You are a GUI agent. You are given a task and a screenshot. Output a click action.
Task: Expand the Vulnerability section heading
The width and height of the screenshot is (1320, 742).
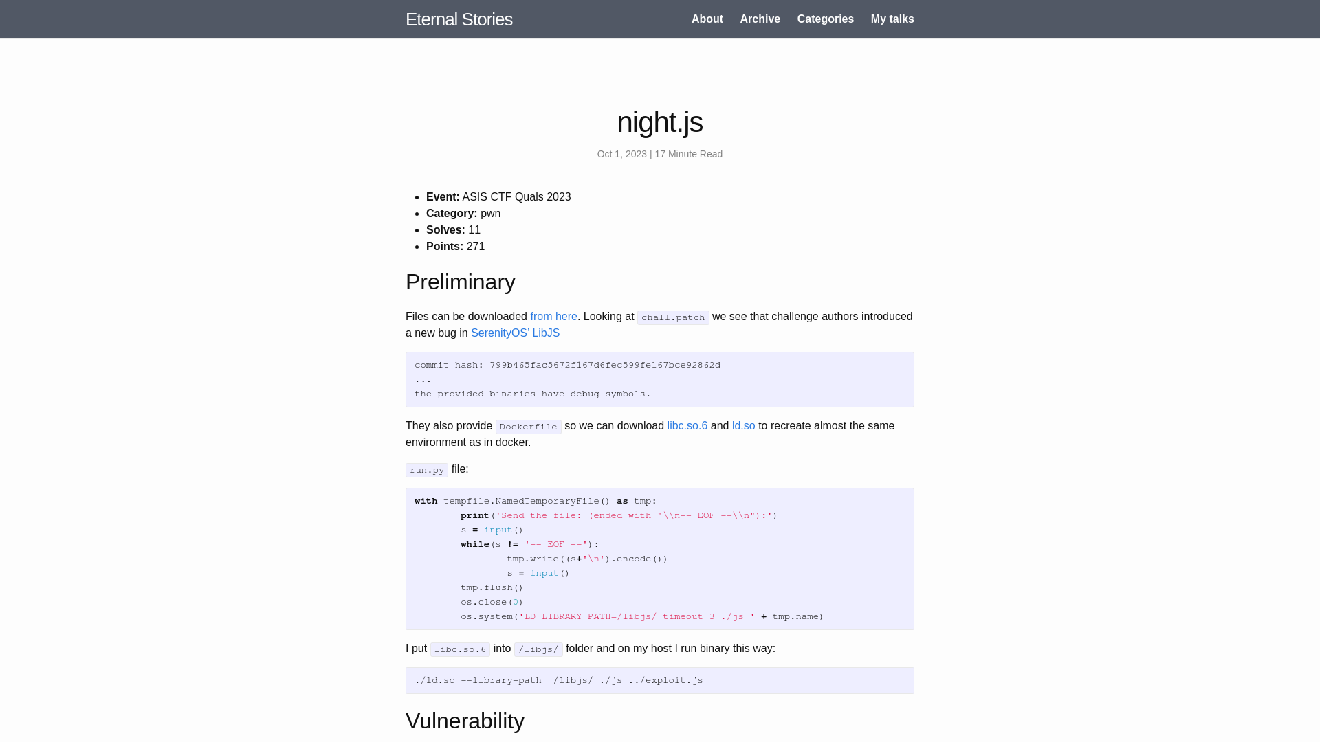[x=465, y=720]
